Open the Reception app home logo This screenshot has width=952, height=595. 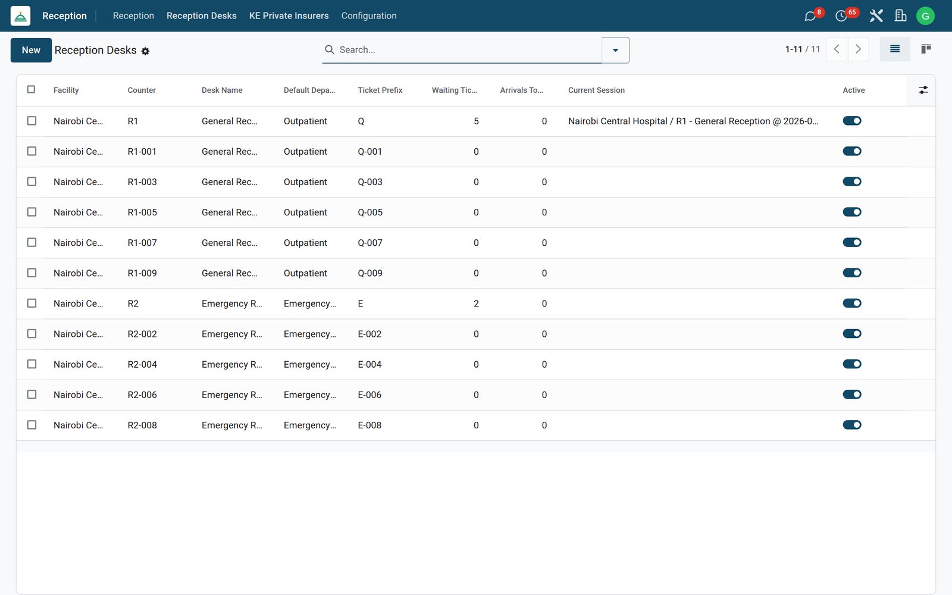pos(20,16)
